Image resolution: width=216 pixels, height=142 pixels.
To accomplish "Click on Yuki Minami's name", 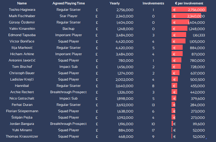I will tap(22, 130).
